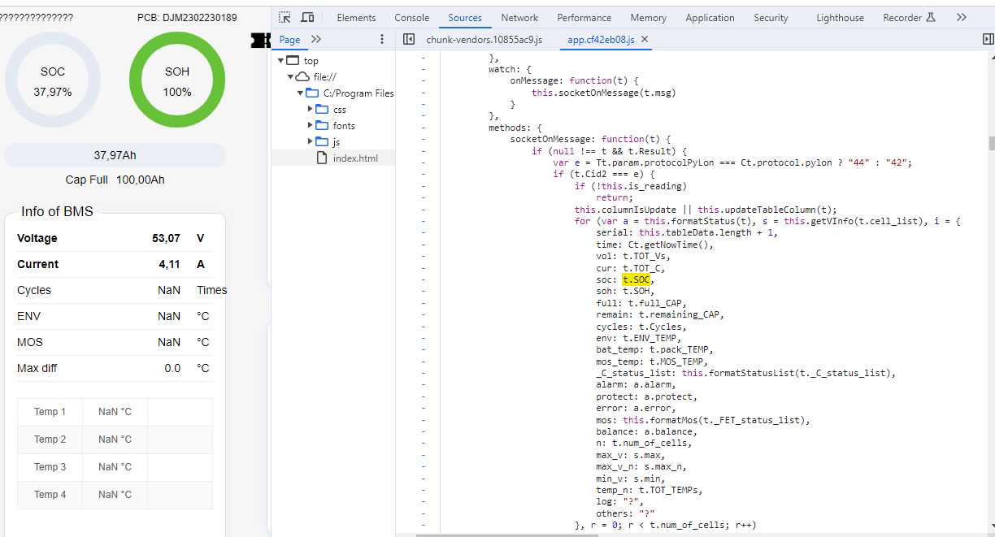Select the Sources tab
Screen dimensions: 995x537
coord(465,17)
